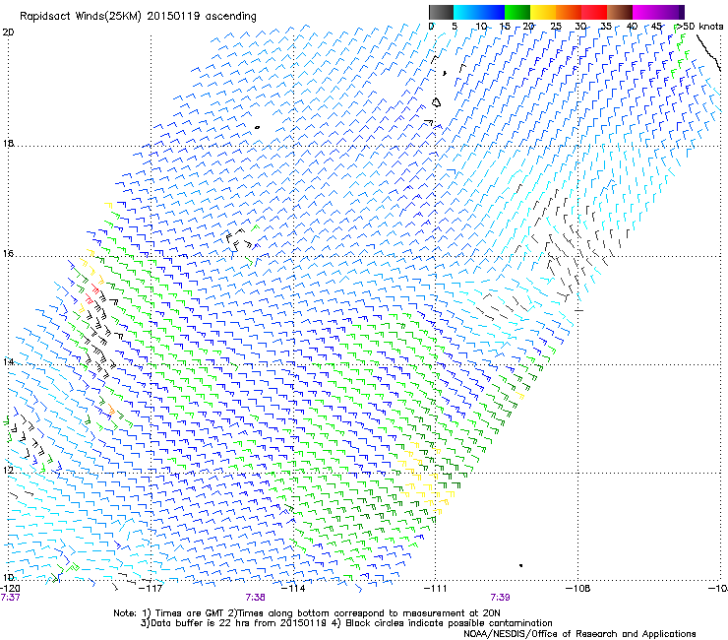
Task: Click the longitude label '-111'
Action: point(436,589)
